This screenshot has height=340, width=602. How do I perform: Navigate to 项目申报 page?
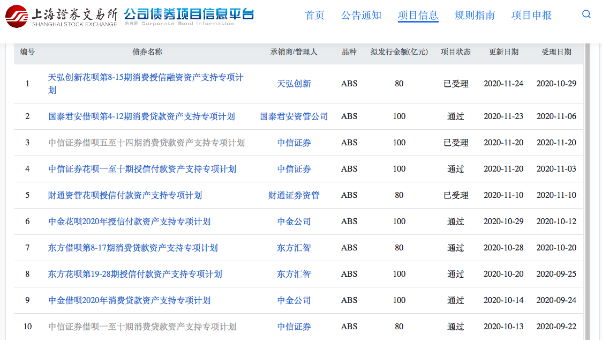pyautogui.click(x=531, y=15)
